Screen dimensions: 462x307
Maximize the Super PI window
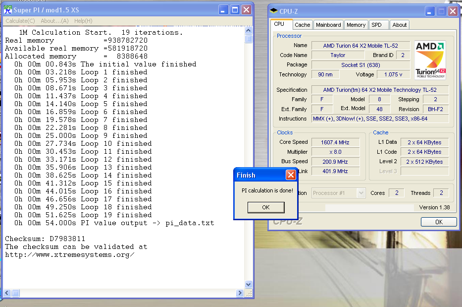tap(235, 10)
